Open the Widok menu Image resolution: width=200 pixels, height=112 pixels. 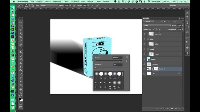90,2
